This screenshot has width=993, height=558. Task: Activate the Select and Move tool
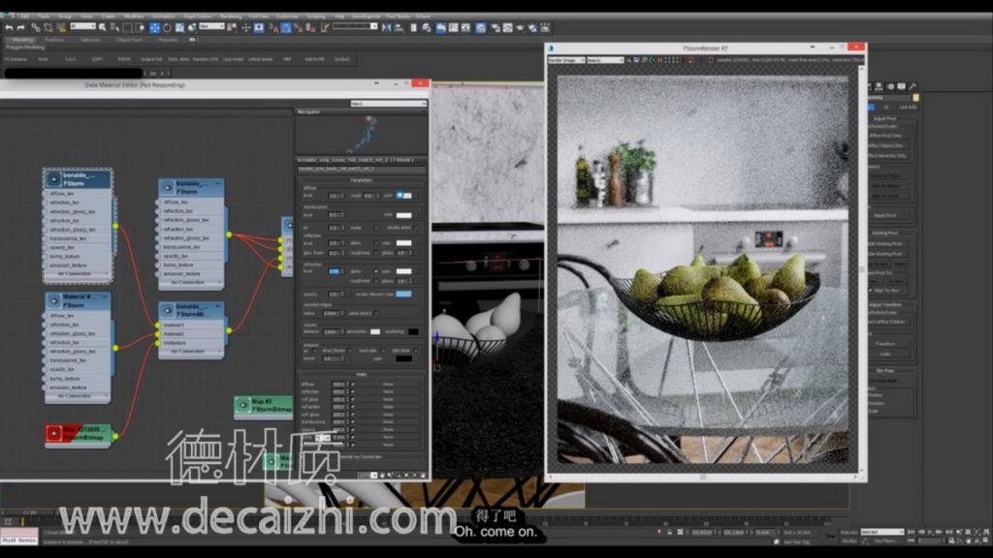tap(154, 28)
